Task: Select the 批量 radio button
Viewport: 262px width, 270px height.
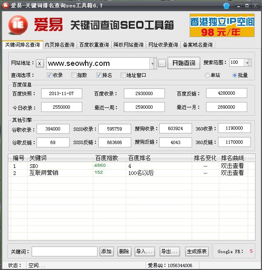Action: [234, 75]
